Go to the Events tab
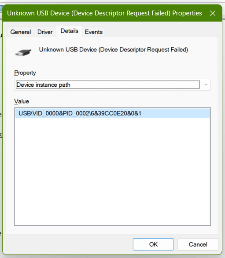The image size is (225, 258). 94,32
